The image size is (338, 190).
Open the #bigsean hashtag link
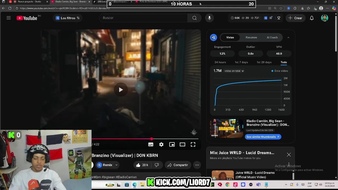click(109, 177)
